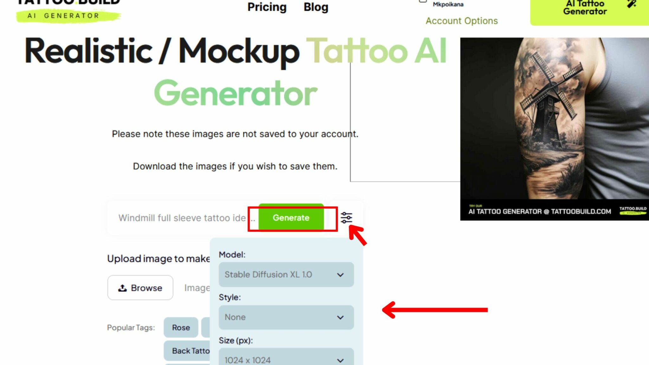Expand the Style dropdown showing None
Viewport: 649px width, 365px height.
(286, 317)
